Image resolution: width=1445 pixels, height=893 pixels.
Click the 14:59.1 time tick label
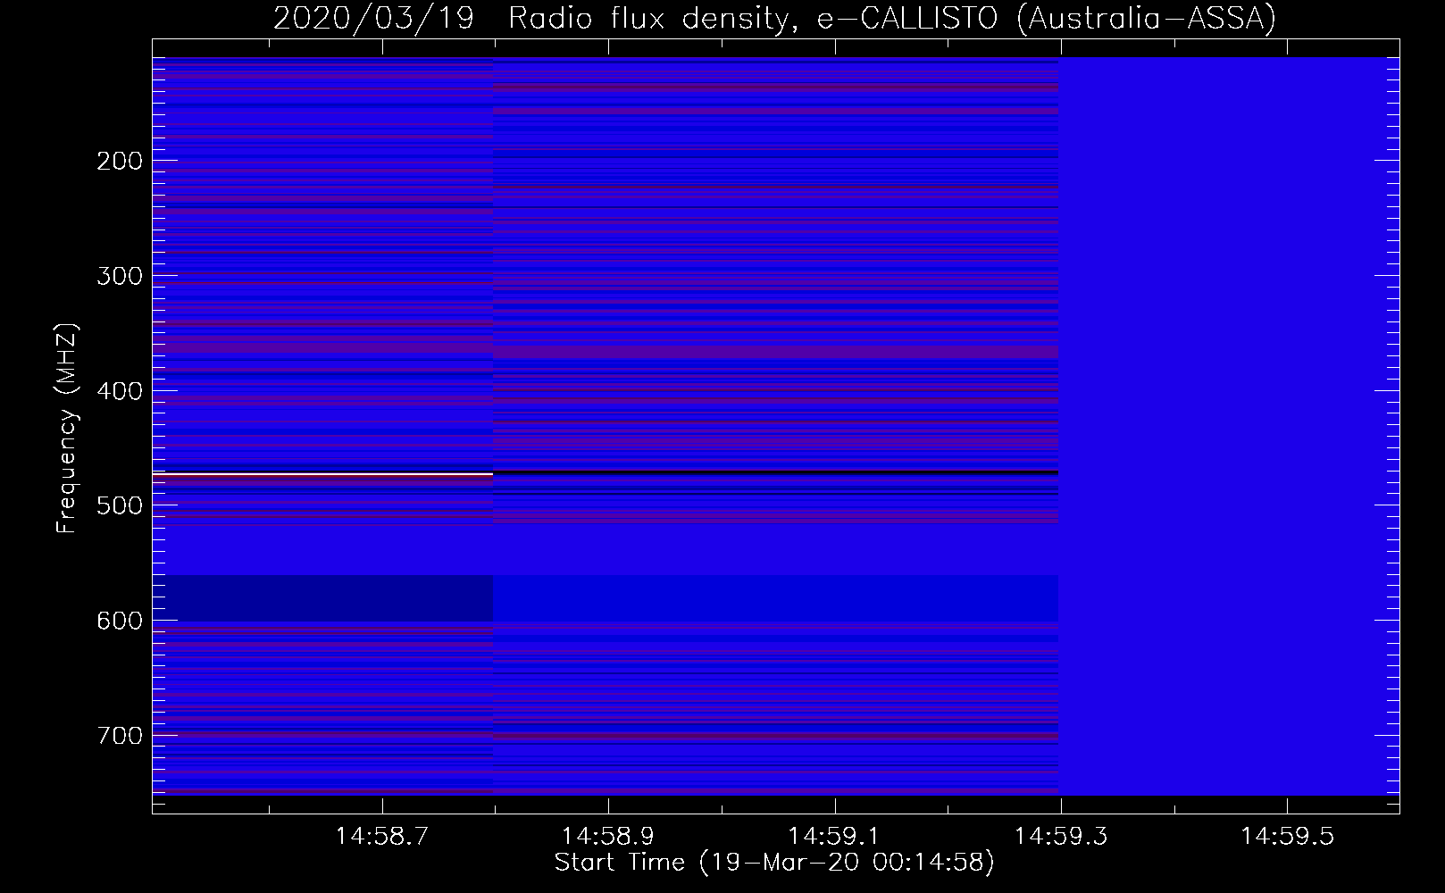(x=834, y=836)
